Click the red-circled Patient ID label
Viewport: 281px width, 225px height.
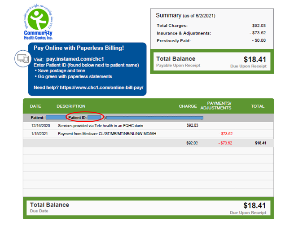pyautogui.click(x=78, y=117)
